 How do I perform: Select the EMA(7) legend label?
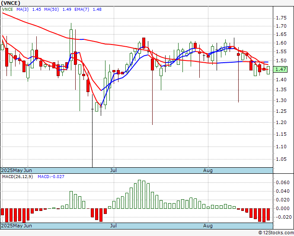[82, 10]
